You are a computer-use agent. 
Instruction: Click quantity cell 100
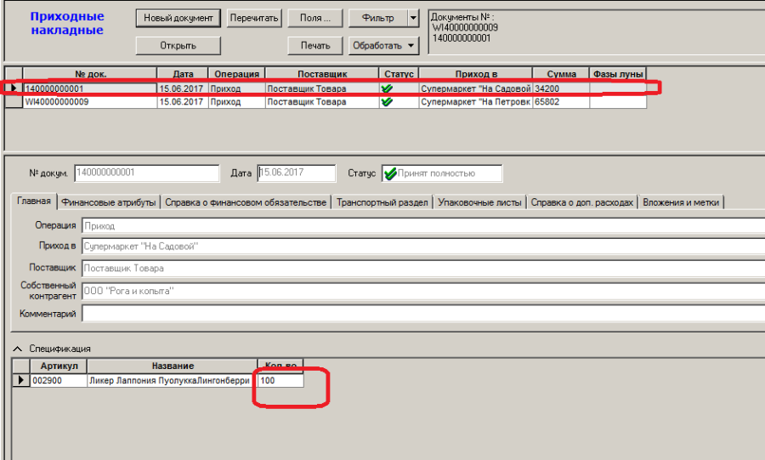(280, 380)
